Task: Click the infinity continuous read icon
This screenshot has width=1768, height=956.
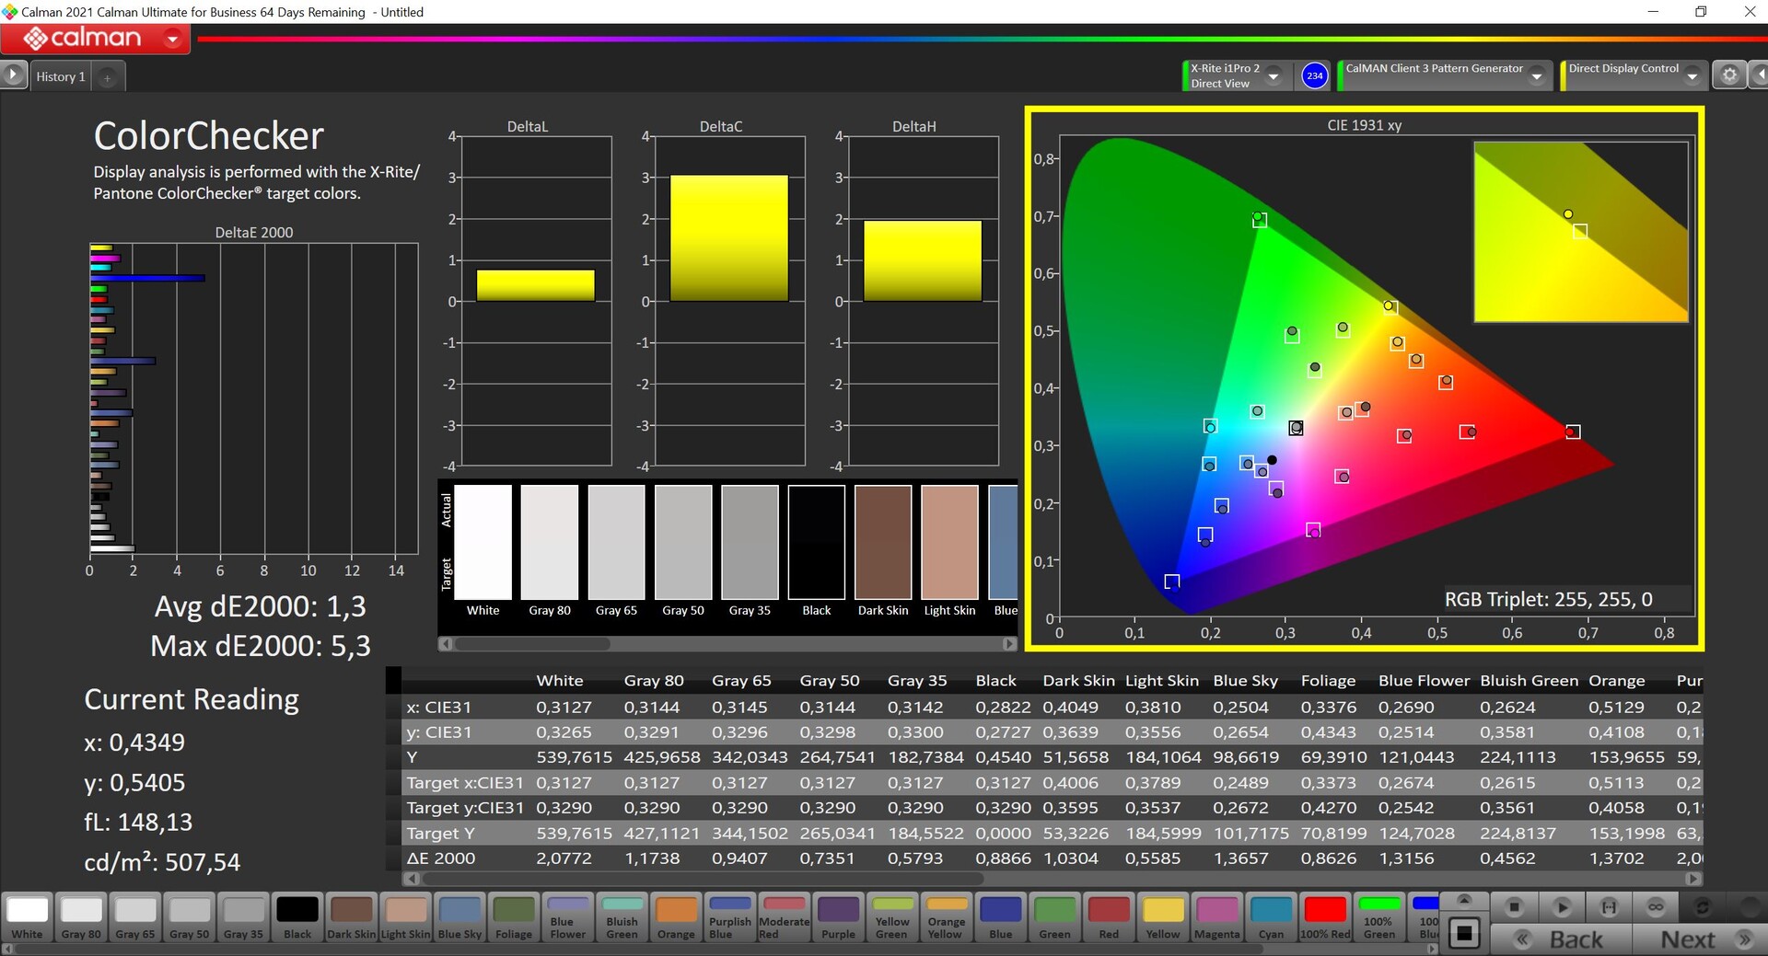Action: click(x=1656, y=907)
